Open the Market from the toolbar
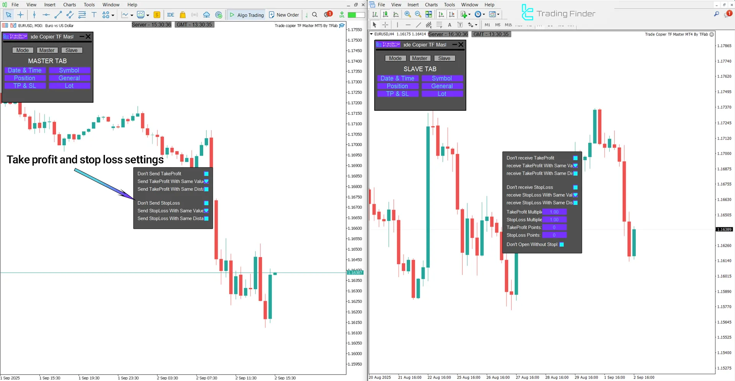This screenshot has height=381, width=735. (183, 15)
